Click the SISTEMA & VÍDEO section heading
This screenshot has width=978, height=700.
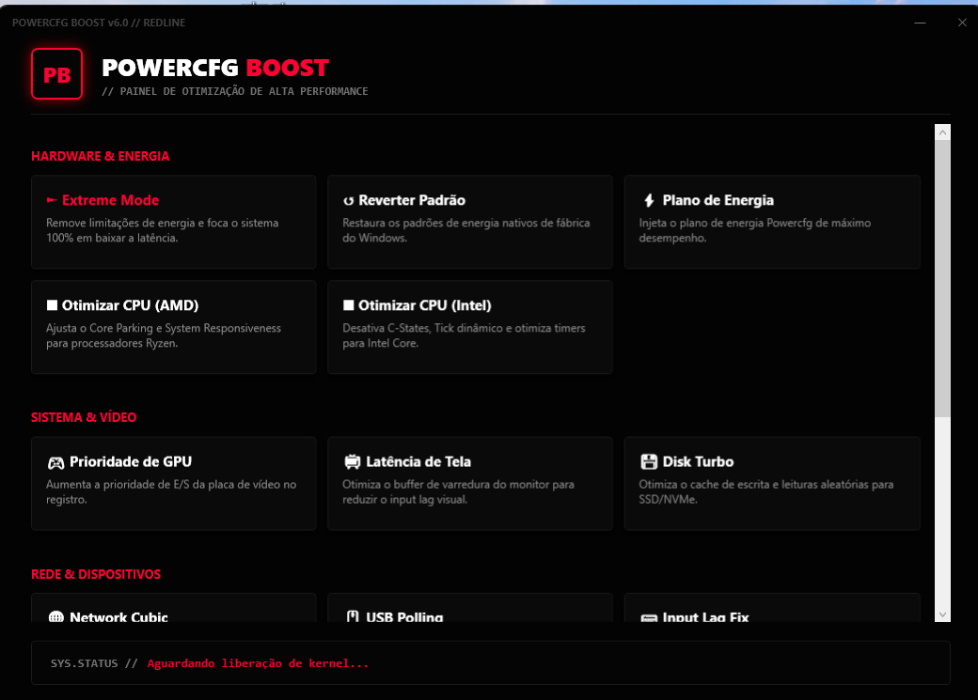click(x=84, y=417)
